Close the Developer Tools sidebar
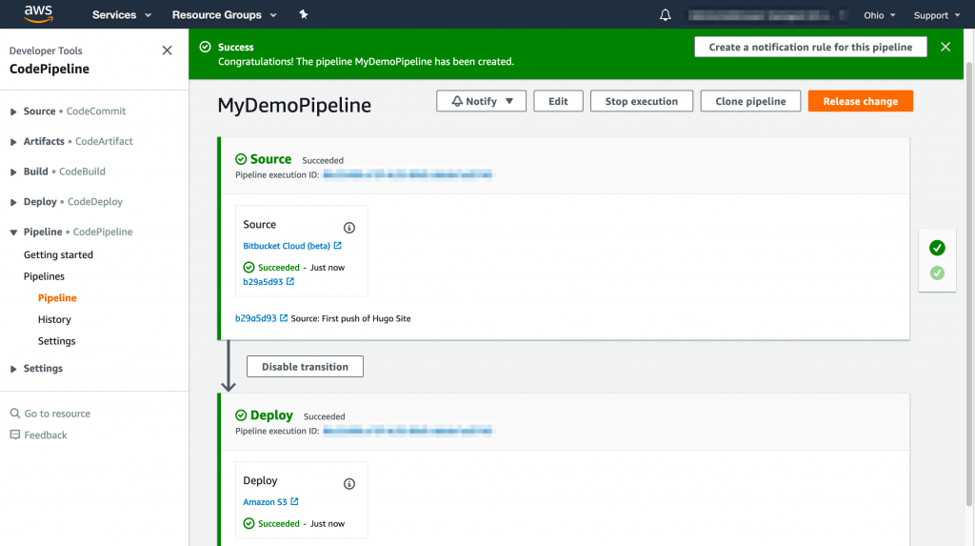 coord(167,51)
